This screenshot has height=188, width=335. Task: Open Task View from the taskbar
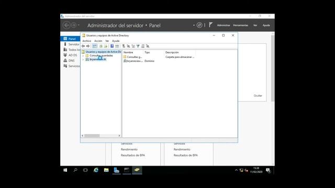(x=85, y=170)
